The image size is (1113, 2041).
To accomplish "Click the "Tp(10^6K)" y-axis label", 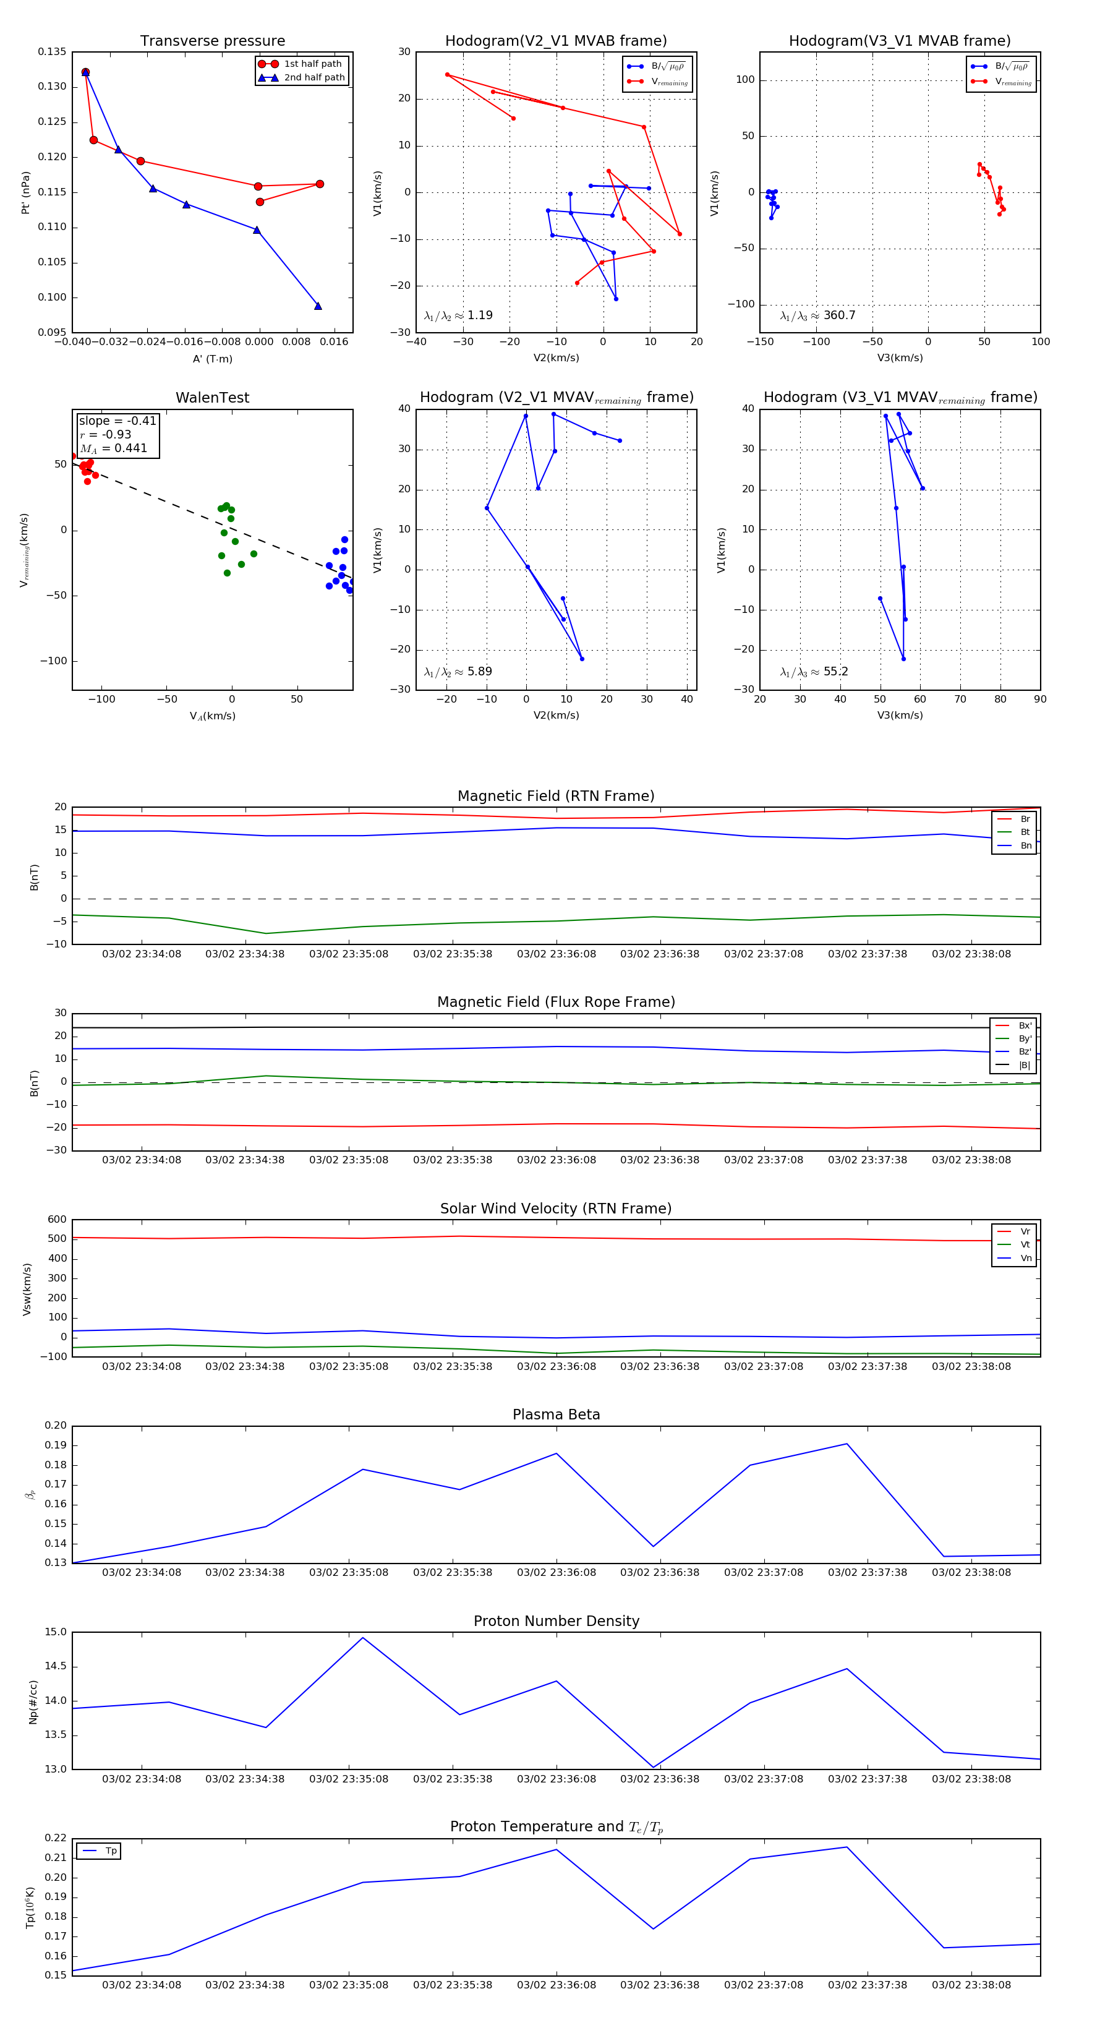I will click(30, 1907).
